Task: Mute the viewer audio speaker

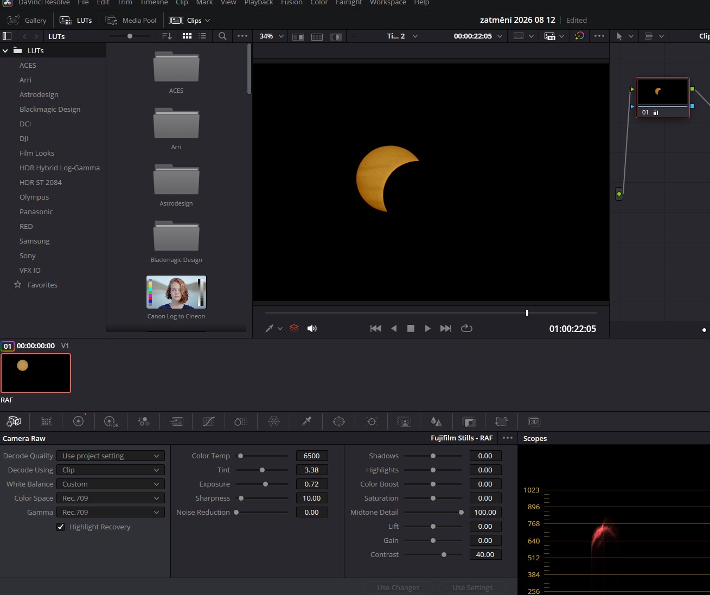Action: coord(312,328)
